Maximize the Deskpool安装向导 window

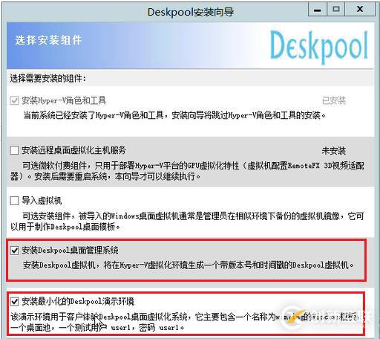(335, 10)
